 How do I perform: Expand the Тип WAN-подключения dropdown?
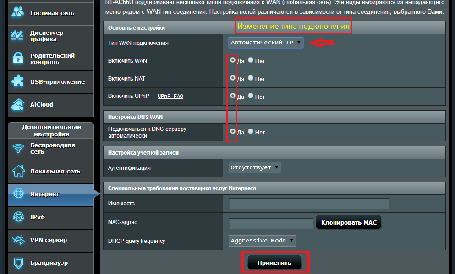tap(266, 43)
